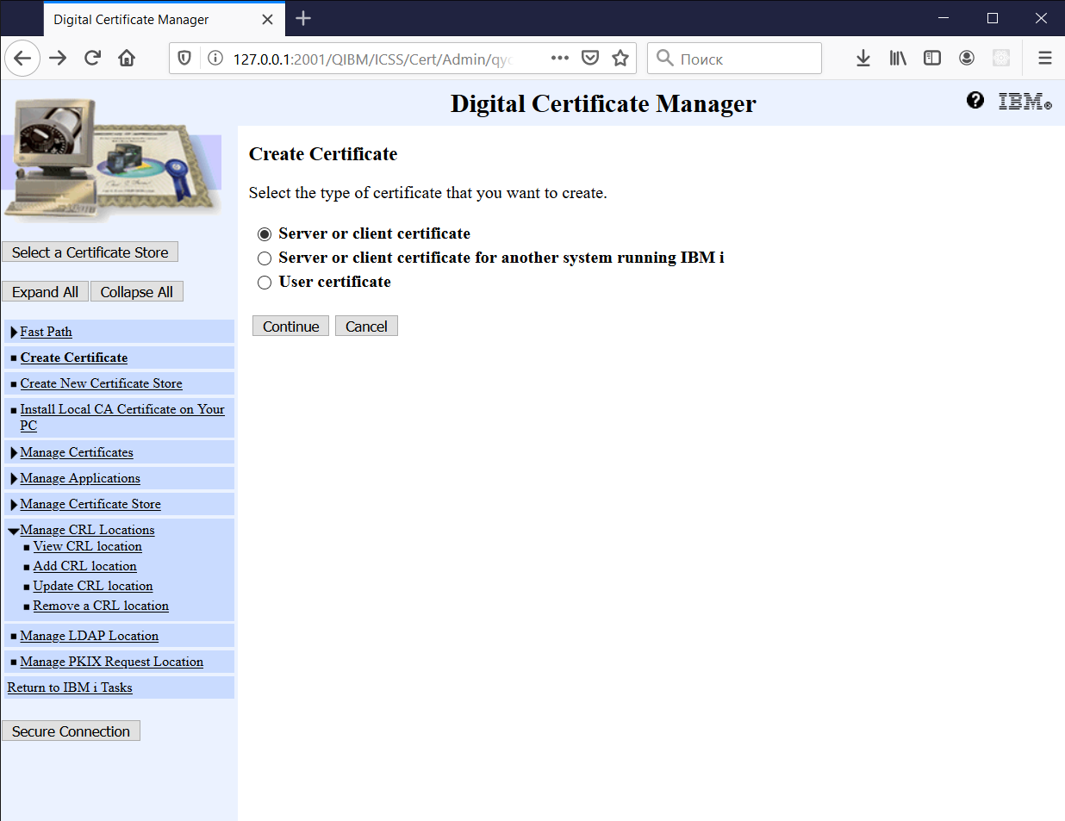Select the User certificate option

point(265,283)
